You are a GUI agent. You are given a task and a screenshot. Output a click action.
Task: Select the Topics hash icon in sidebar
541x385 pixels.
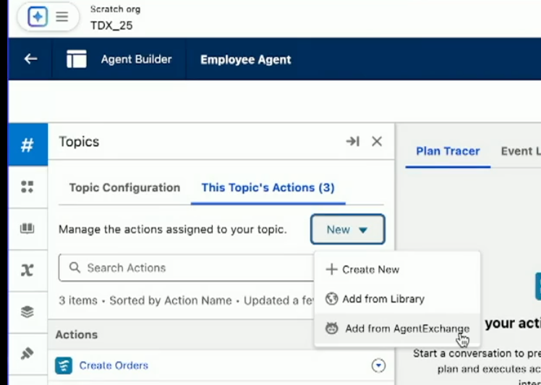tap(27, 145)
